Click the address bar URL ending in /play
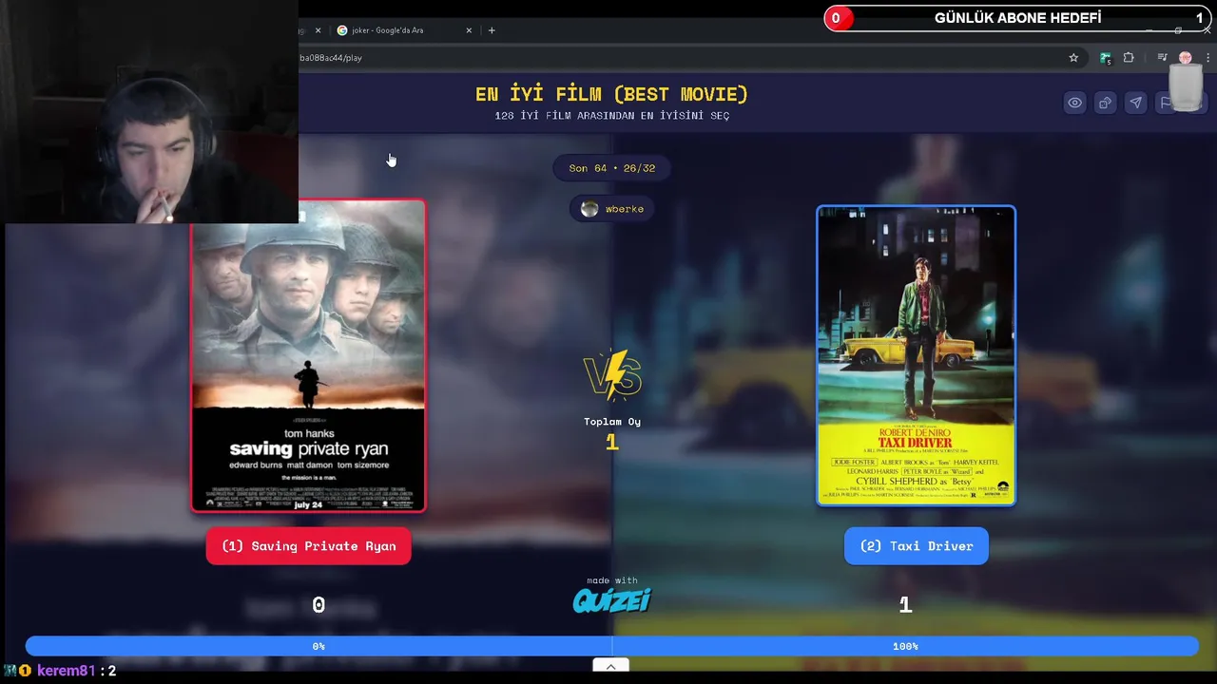This screenshot has height=684, width=1217. (x=331, y=58)
